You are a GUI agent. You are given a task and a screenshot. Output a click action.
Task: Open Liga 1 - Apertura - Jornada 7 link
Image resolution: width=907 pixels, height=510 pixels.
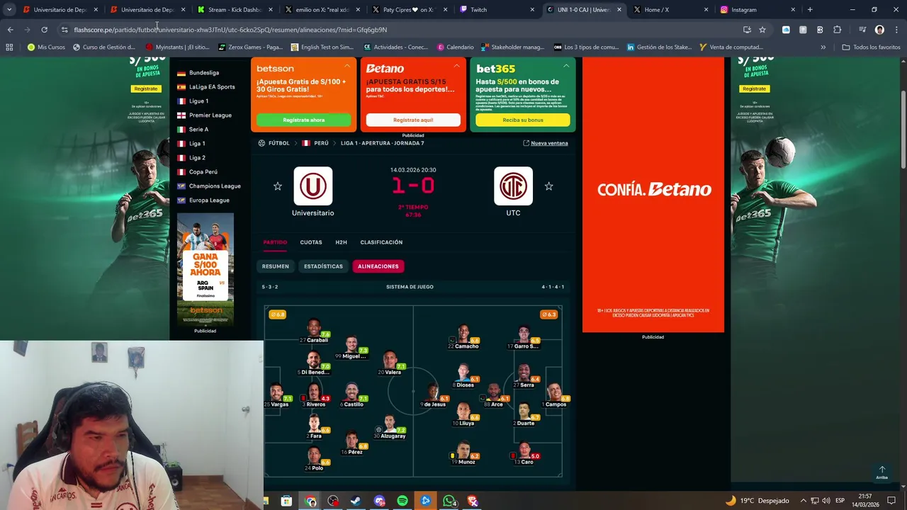click(x=382, y=143)
